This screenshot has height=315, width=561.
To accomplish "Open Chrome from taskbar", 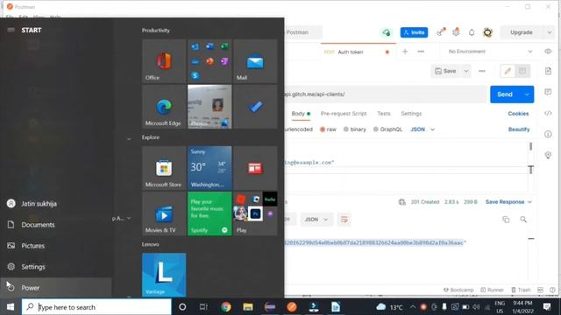I will [x=226, y=307].
